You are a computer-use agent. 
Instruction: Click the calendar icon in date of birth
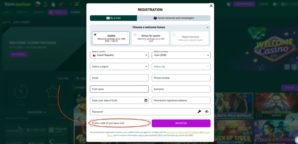coord(146,100)
